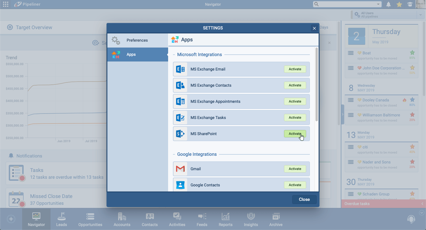Expand the Overdue tasks panel chevron
The height and width of the screenshot is (230, 426).
coord(422,204)
